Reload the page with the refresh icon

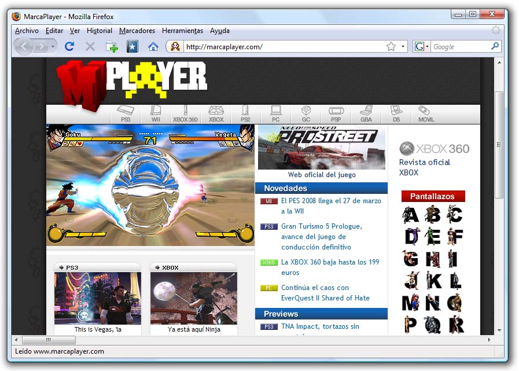69,46
